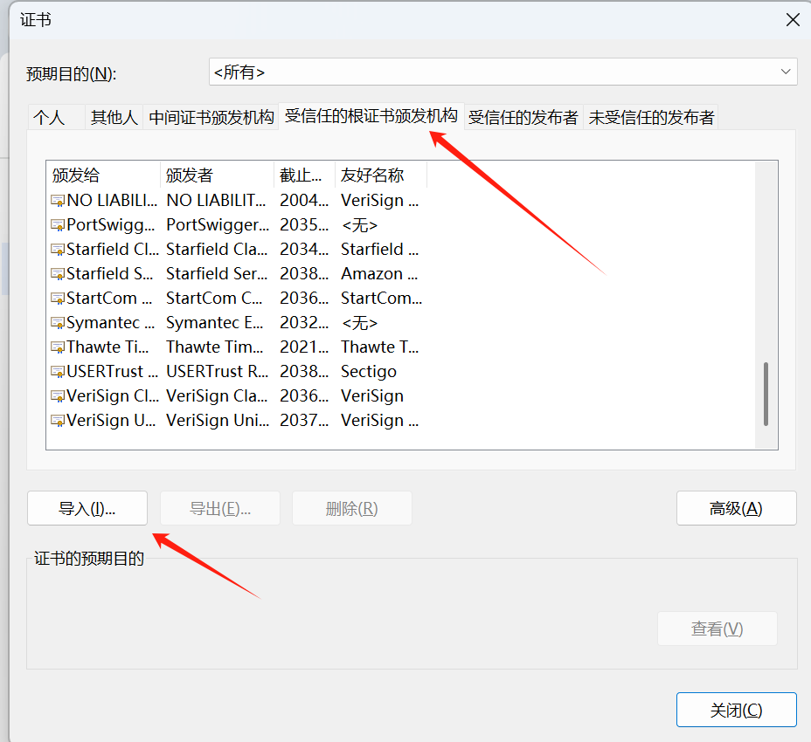
Task: Select issuer cell Symantec E...
Action: [x=215, y=322]
